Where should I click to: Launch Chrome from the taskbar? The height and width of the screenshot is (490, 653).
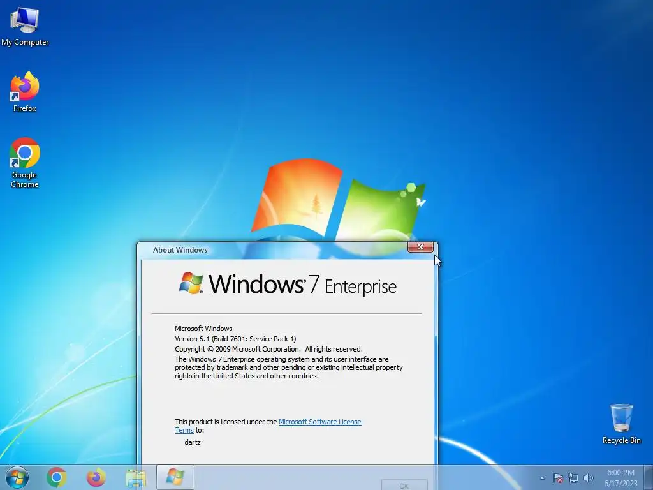pos(57,477)
